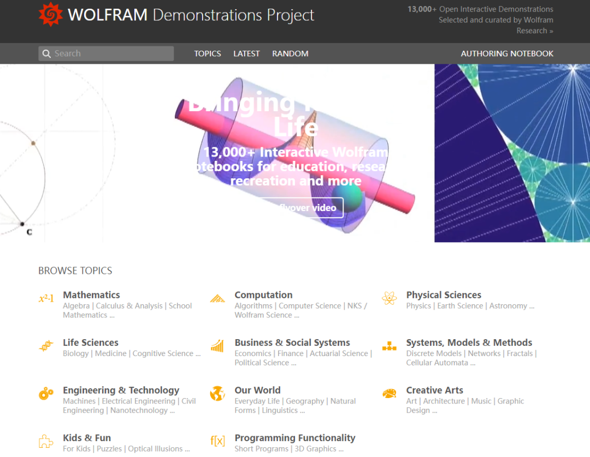Select the Biology subtopic
Viewport: 590px width, 457px height.
pos(75,353)
